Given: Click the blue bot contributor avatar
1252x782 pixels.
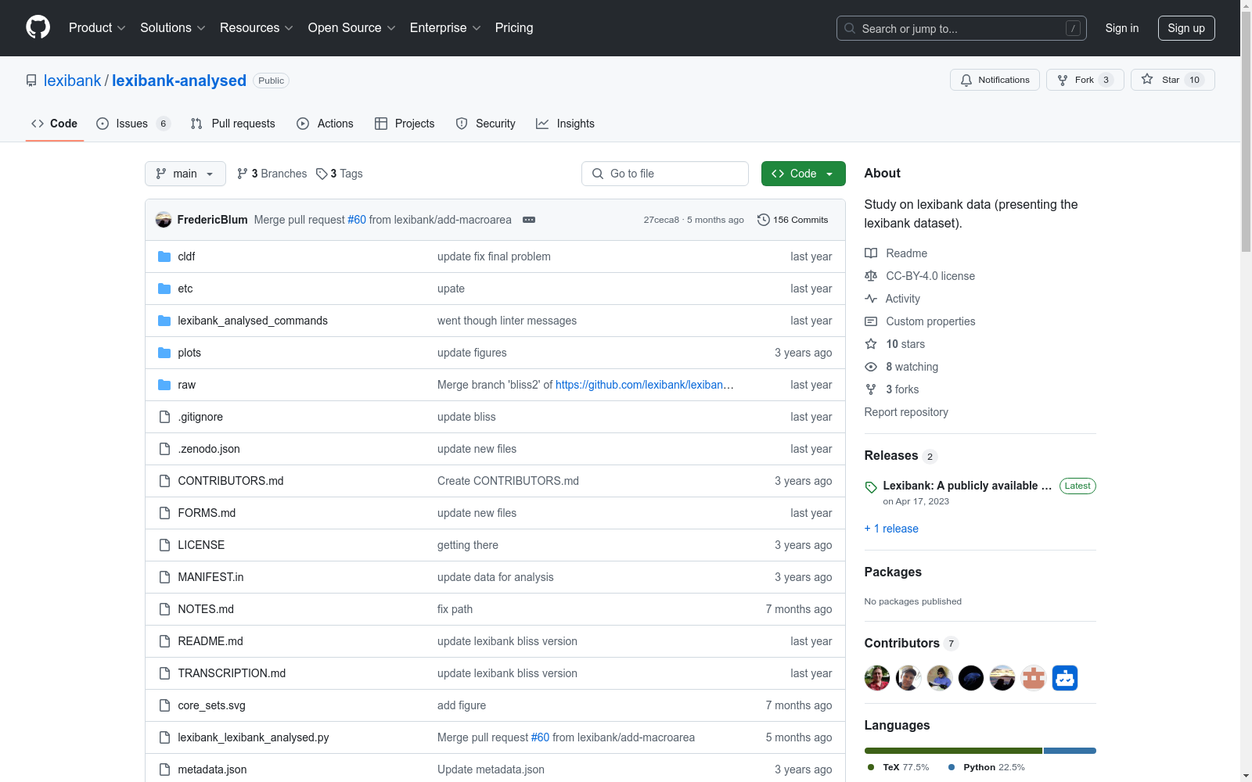Looking at the screenshot, I should pos(1065,678).
